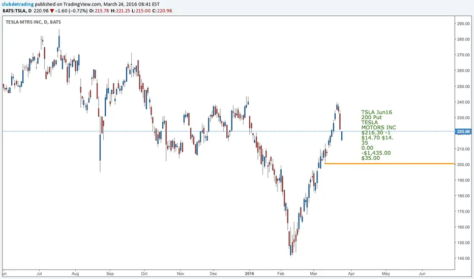Click the -$1,435.00 annotation value
The height and width of the screenshot is (279, 474).
coord(376,153)
